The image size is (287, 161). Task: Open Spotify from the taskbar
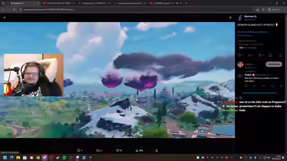click(x=64, y=157)
